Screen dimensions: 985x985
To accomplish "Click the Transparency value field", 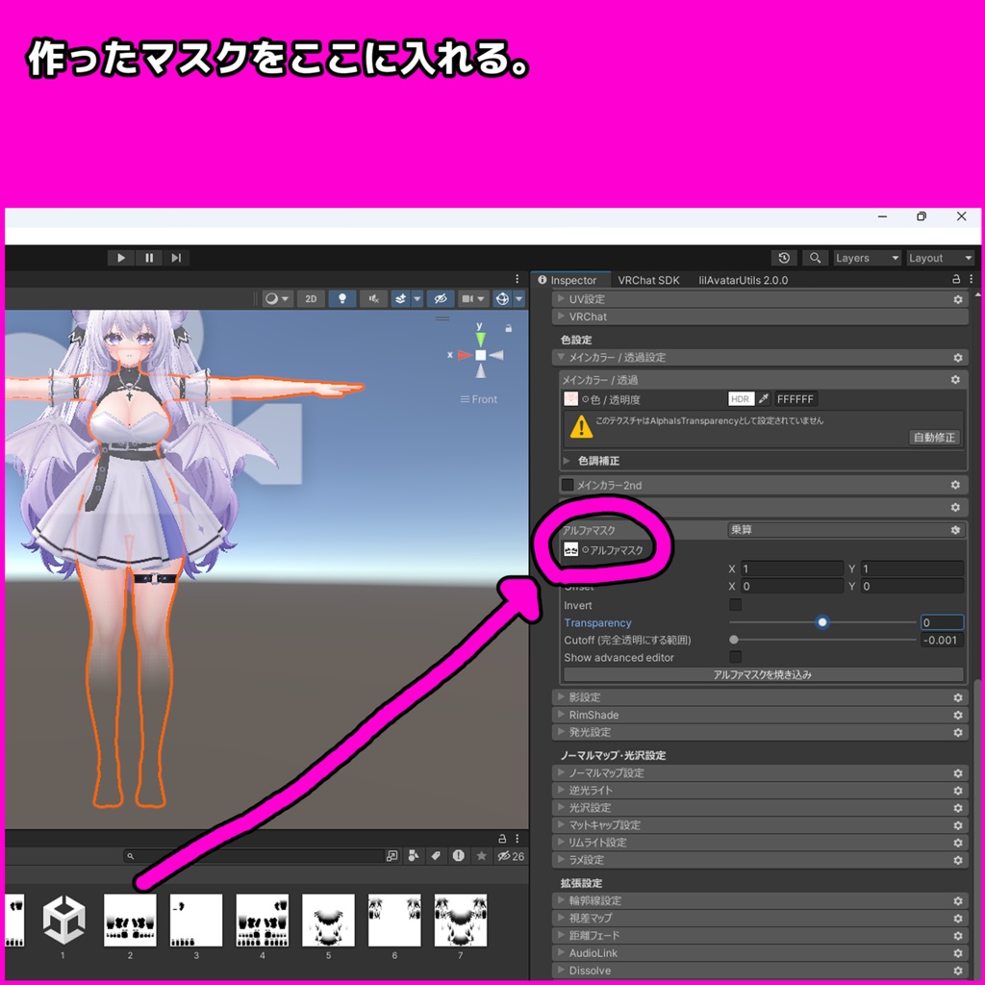I will pos(942,622).
